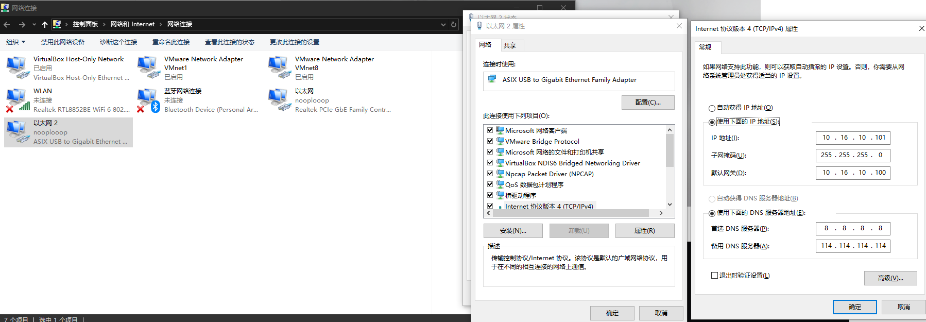The width and height of the screenshot is (926, 322).
Task: Click the 配置(C)... button
Action: coord(648,103)
